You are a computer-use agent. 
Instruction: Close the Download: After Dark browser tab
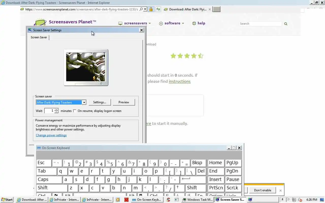tap(209, 9)
